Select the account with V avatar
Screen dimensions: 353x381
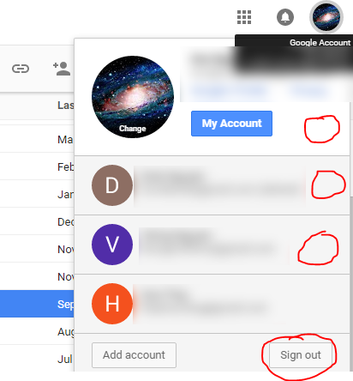coord(212,245)
